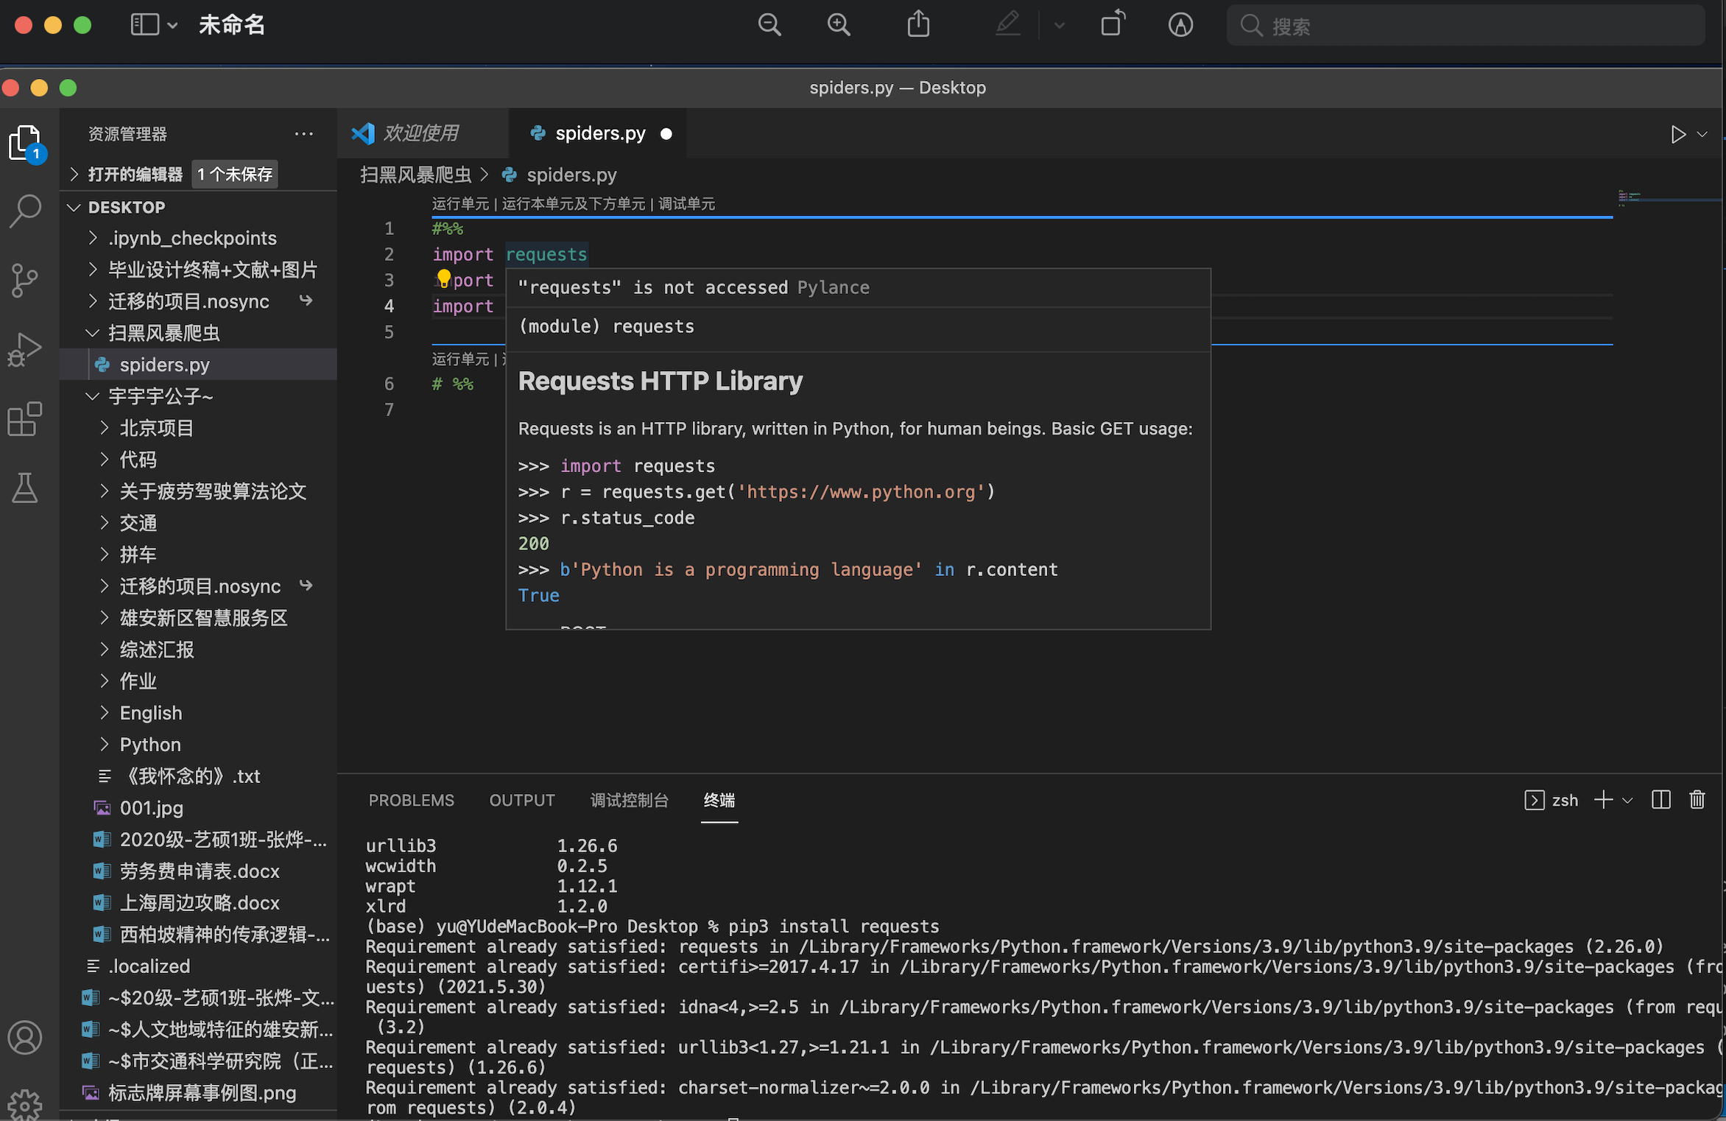This screenshot has height=1121, width=1726.
Task: Open the Testing flask view
Action: tap(25, 488)
